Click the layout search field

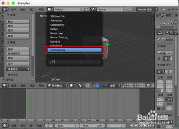pos(74,62)
